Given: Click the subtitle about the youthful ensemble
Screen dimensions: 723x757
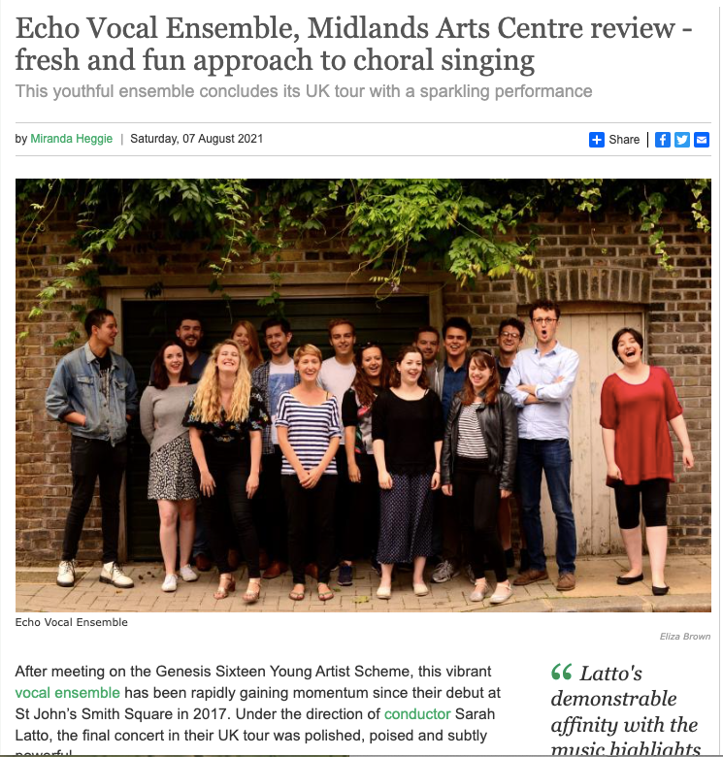Looking at the screenshot, I should [304, 91].
